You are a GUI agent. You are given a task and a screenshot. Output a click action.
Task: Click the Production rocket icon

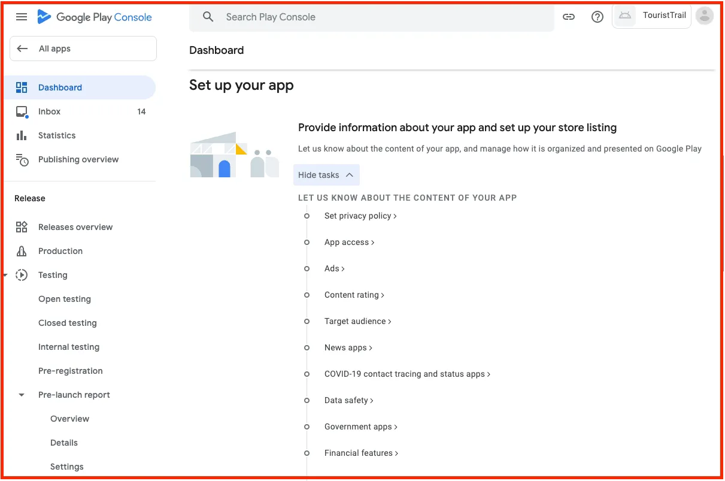[22, 251]
